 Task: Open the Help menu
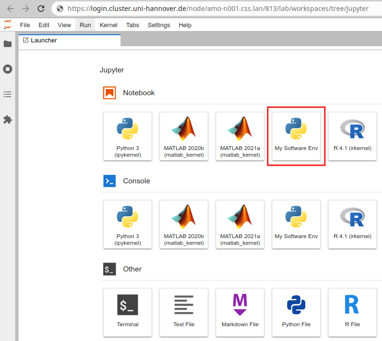pyautogui.click(x=185, y=25)
